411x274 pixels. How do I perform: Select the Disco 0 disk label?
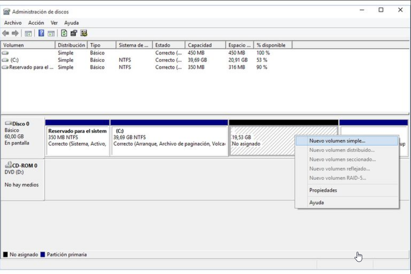point(21,124)
